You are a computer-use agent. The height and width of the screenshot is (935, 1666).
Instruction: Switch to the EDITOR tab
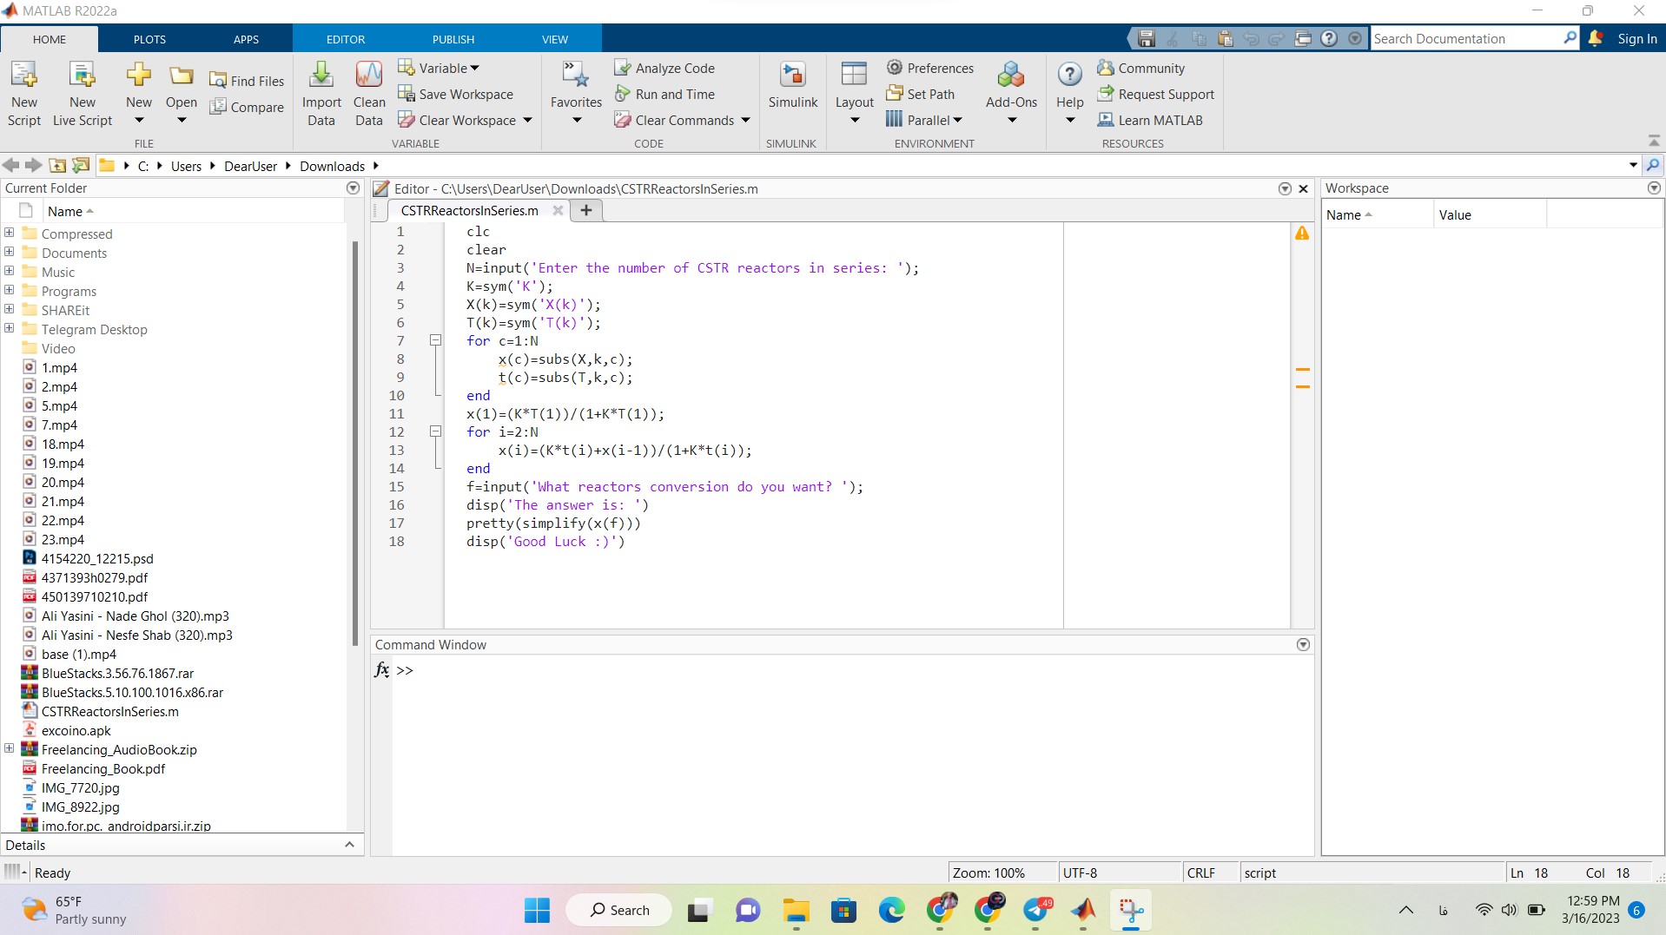click(346, 39)
